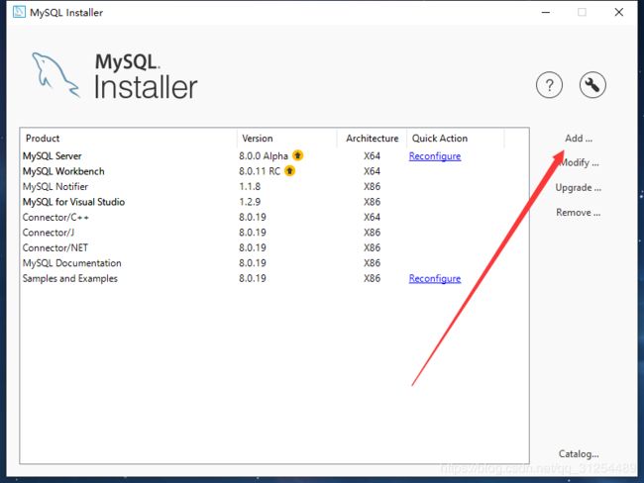
Task: Select the Connector/NET row
Action: coord(273,247)
